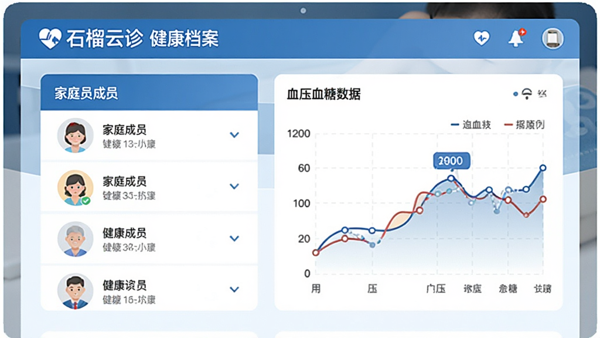Select the first red data point at chart origin
Image resolution: width=600 pixels, height=338 pixels.
[316, 252]
